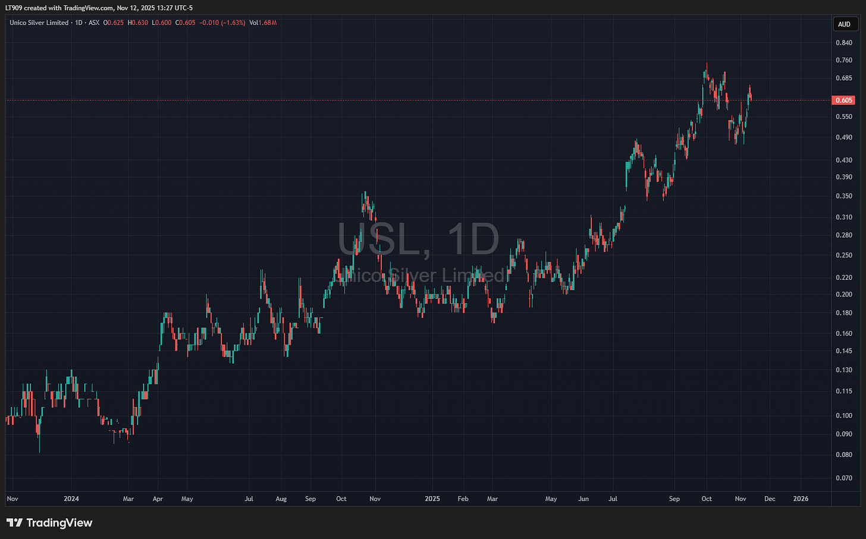Screen dimensions: 866x539
Task: Click the Dec label on time axis
Action: (770, 499)
